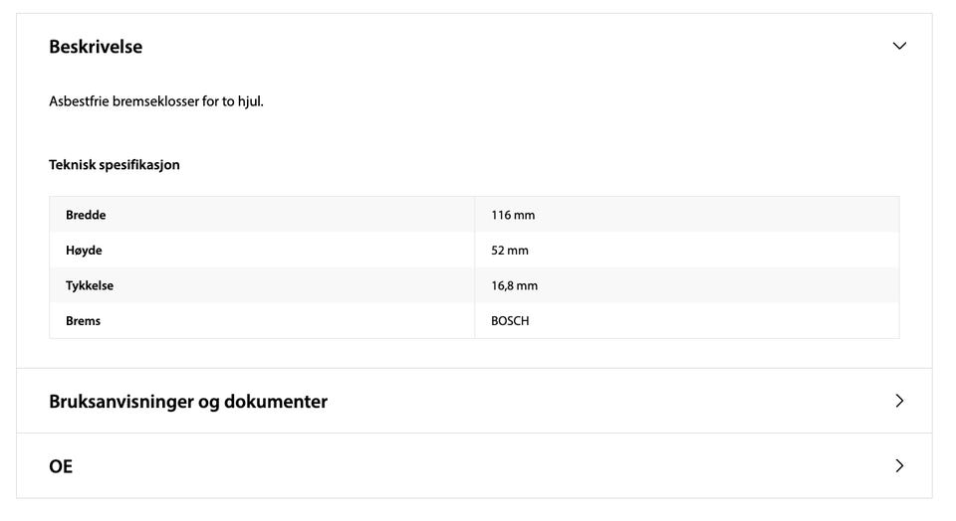Image resolution: width=956 pixels, height=521 pixels.
Task: Collapse the Beskrivelse section chevron
Action: 899,46
